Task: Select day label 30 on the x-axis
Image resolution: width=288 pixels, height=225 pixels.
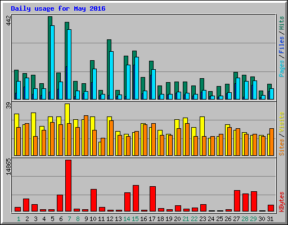Action: click(x=262, y=219)
